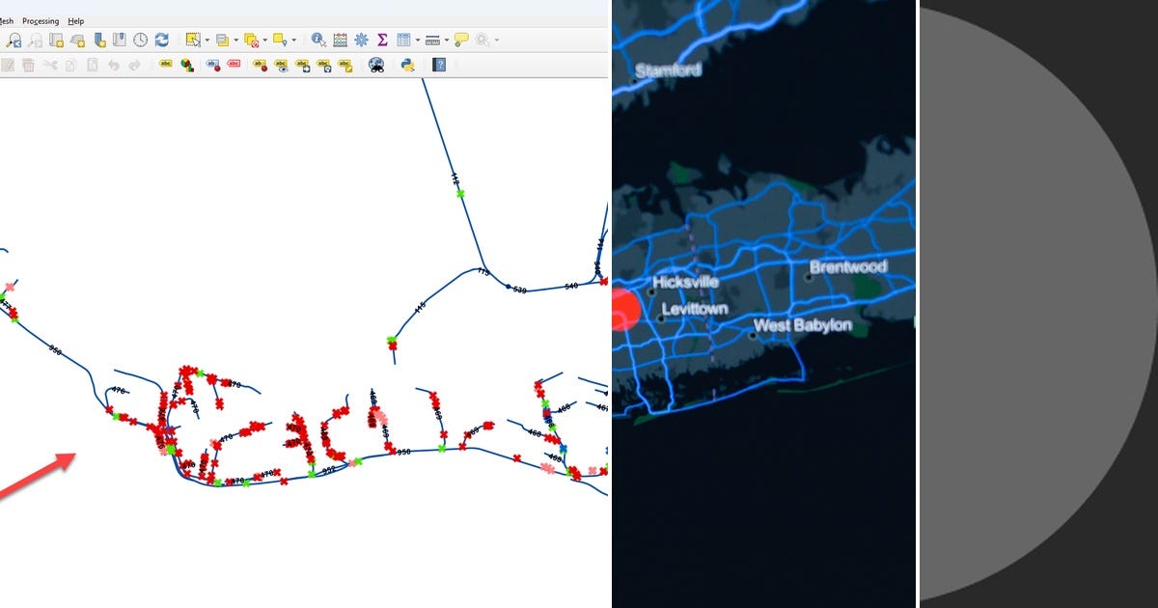Launch the Python console
The image size is (1158, 608).
point(405,64)
